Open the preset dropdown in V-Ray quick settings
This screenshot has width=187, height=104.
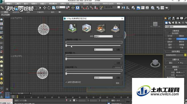click(103, 36)
